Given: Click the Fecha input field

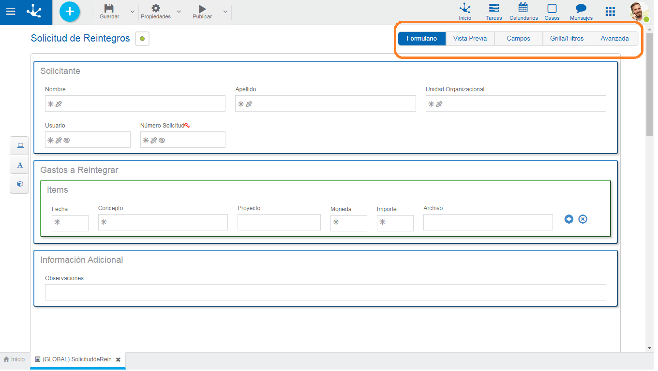Looking at the screenshot, I should 70,223.
